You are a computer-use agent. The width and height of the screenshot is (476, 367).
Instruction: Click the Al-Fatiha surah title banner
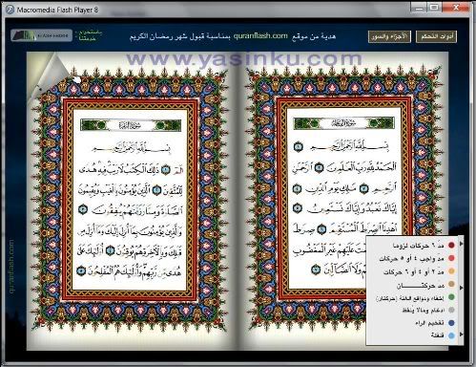point(343,123)
